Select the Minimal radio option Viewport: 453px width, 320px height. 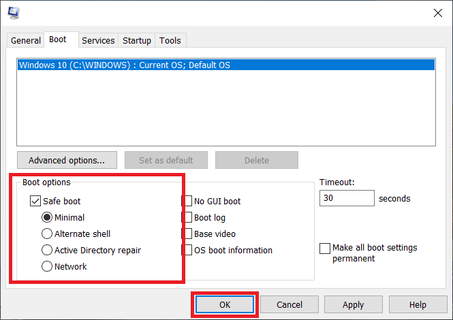coord(47,218)
